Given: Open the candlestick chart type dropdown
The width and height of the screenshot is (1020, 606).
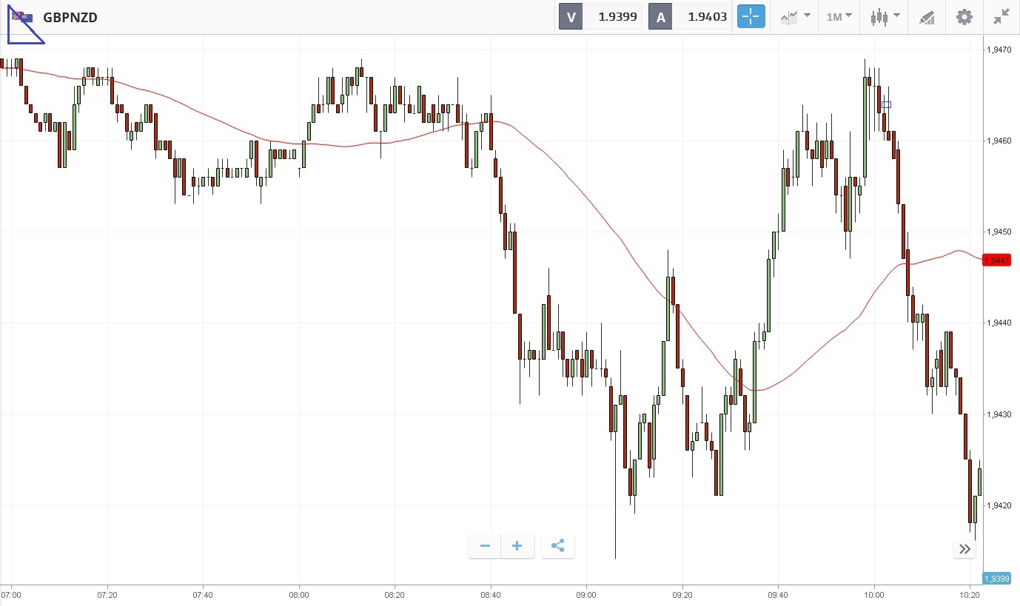Looking at the screenshot, I should coord(885,16).
